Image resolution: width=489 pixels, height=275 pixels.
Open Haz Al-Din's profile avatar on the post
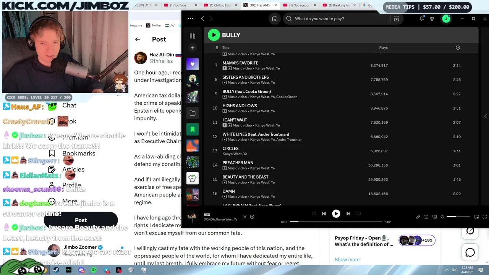141,58
